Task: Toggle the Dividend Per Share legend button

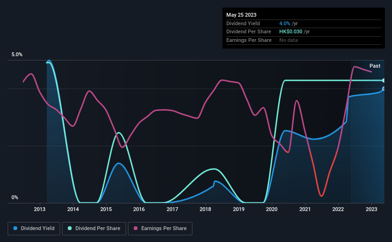Action: 94,229
